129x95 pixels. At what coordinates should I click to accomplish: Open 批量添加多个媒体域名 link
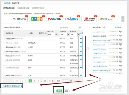click(12, 86)
